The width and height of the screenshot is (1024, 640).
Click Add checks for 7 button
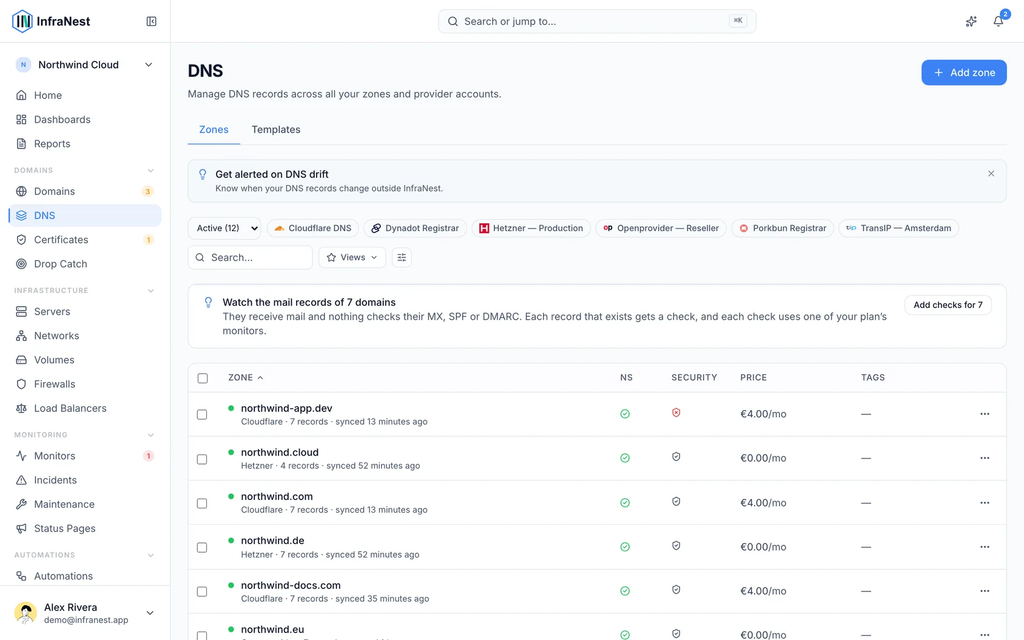point(948,305)
